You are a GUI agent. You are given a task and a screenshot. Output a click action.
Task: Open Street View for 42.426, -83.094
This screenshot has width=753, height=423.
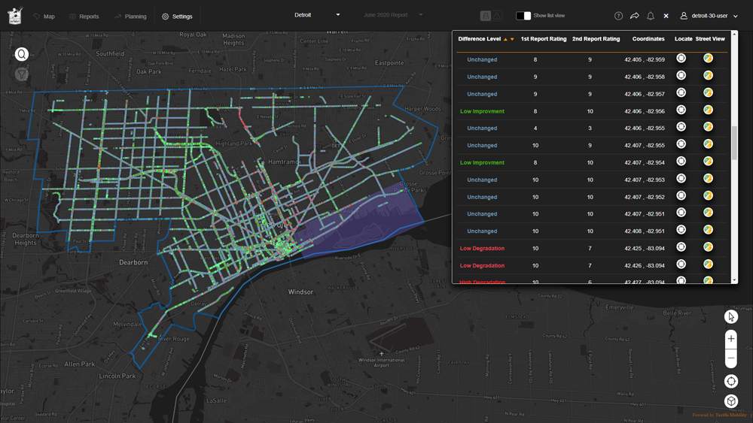click(x=708, y=264)
